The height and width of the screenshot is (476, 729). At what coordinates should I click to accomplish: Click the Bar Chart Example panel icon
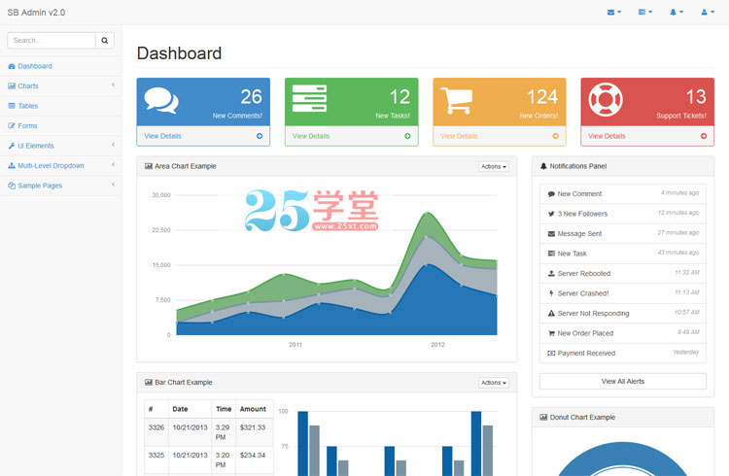tap(149, 382)
